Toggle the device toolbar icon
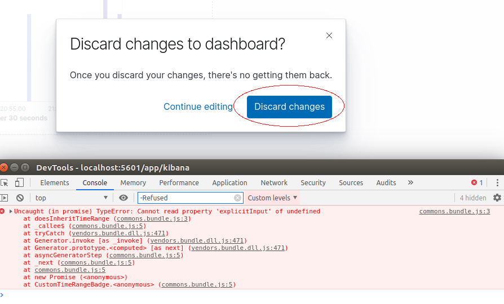This screenshot has width=504, height=304. click(19, 182)
